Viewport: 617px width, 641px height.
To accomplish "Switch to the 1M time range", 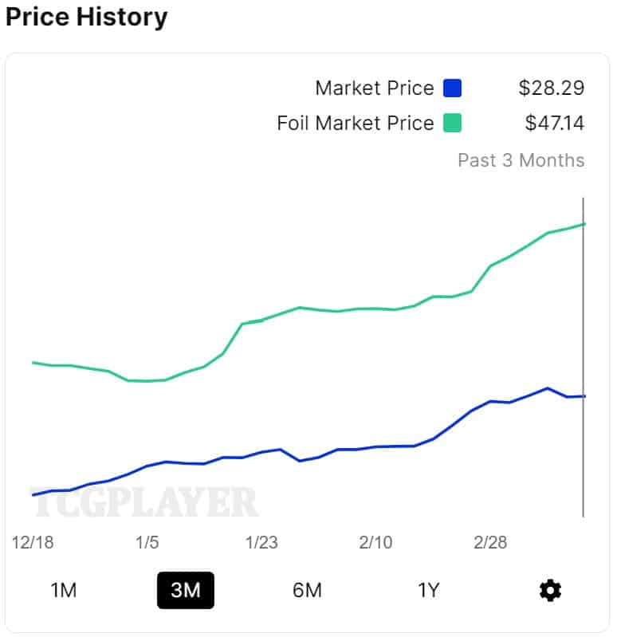I will tap(64, 590).
